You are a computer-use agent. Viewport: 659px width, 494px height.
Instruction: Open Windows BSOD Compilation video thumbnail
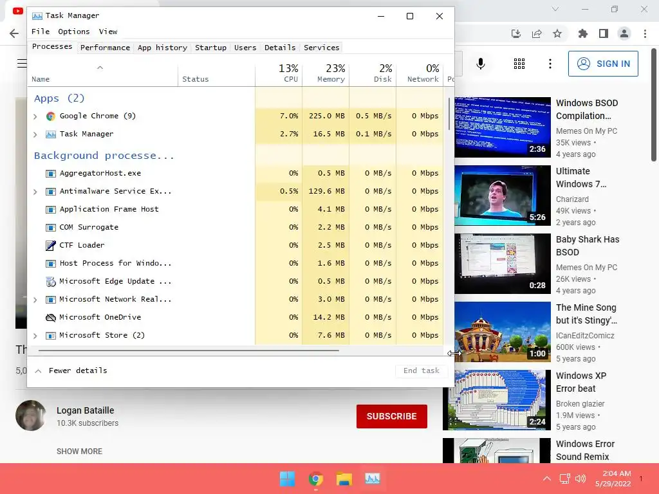[x=502, y=127]
